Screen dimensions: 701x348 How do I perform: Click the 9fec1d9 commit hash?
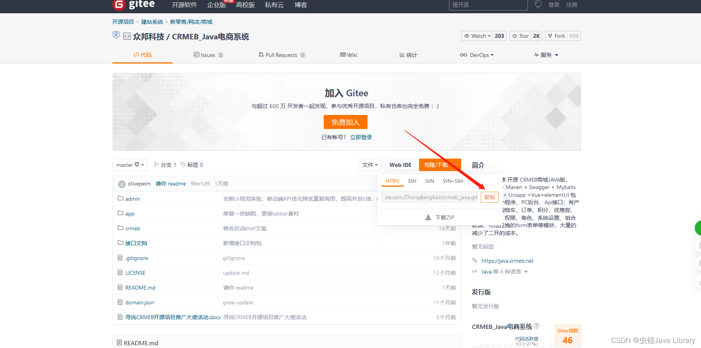click(200, 184)
